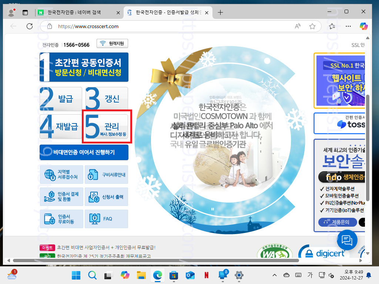Open the tab actions menu icon
Image resolution: width=379 pixels, height=284 pixels.
[25, 13]
